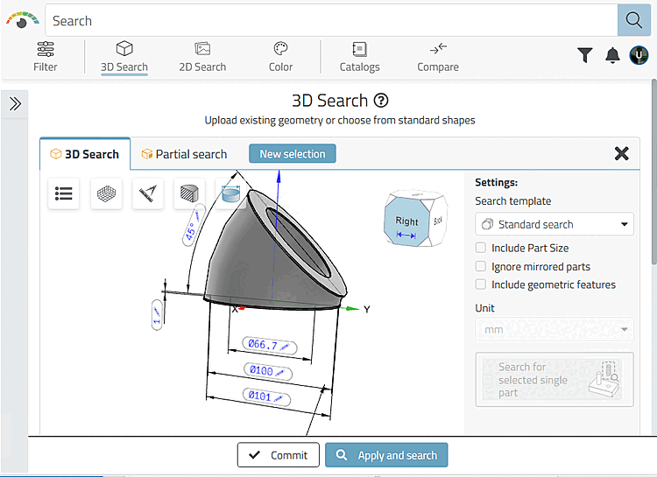The width and height of the screenshot is (657, 477).
Task: Click Search for selected single part option
Action: [554, 380]
